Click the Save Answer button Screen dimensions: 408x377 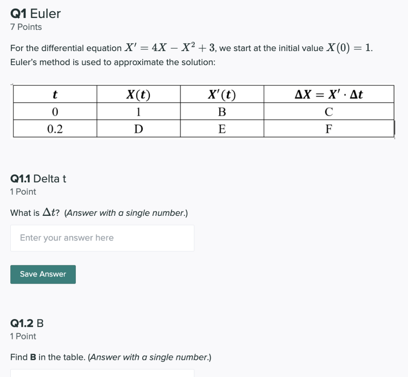pos(43,274)
